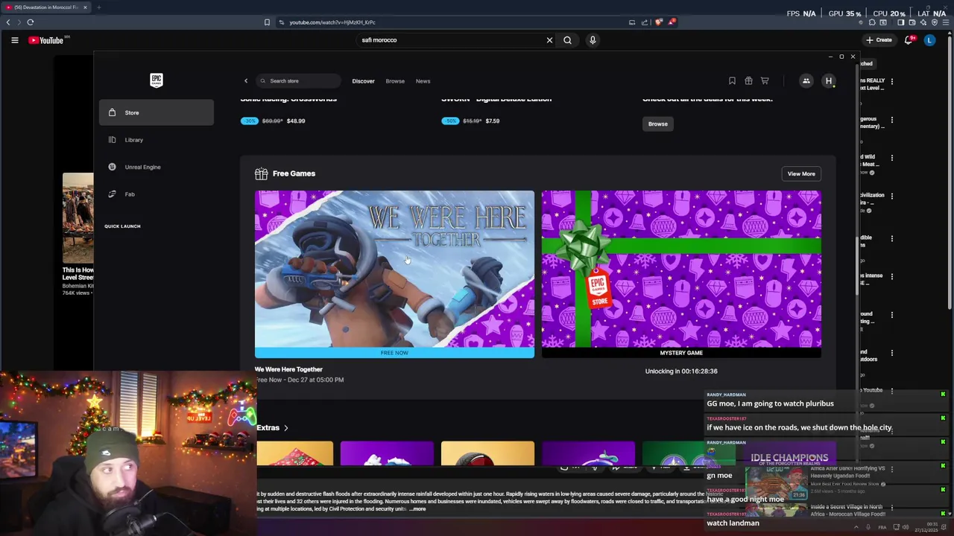Screen dimensions: 954x536
Task: Click the FREE NOW banner
Action: [x=394, y=353]
